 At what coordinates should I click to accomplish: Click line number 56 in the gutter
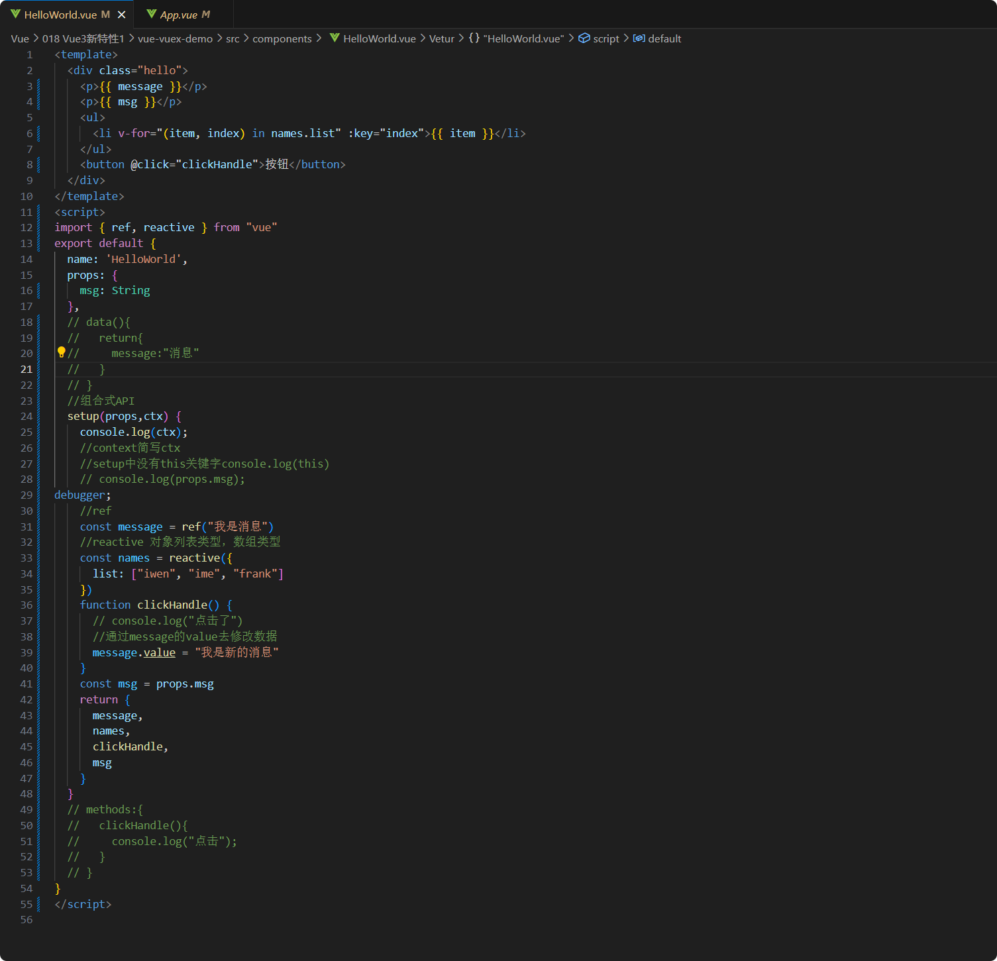click(26, 920)
